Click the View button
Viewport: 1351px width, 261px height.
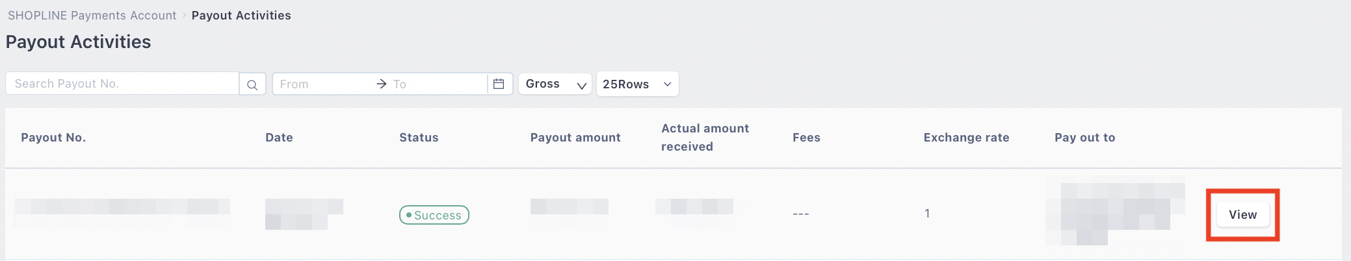(x=1242, y=215)
